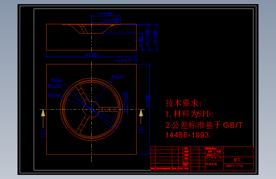The image size is (276, 179).
Task: Click the right B section-line letter
Action: coord(141,130)
